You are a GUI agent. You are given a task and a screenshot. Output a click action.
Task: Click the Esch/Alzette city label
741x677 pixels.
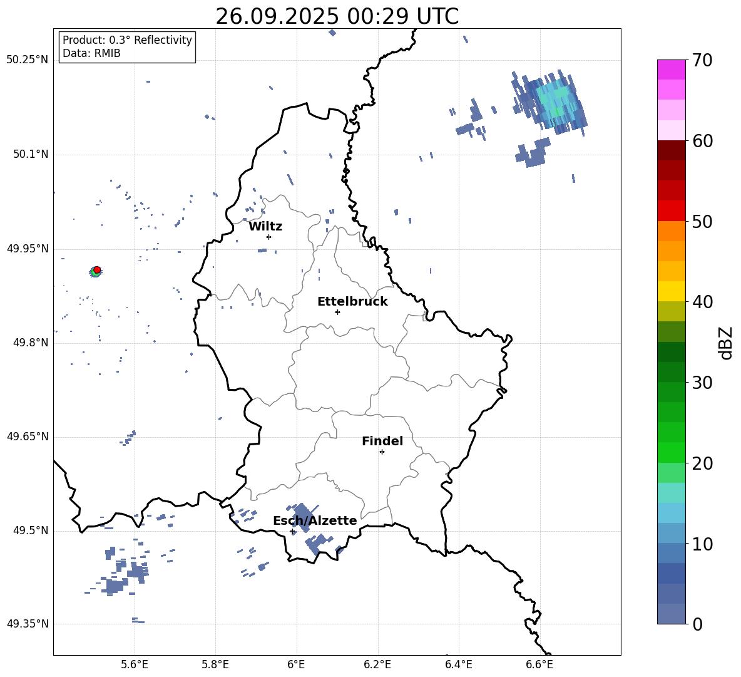pos(315,520)
